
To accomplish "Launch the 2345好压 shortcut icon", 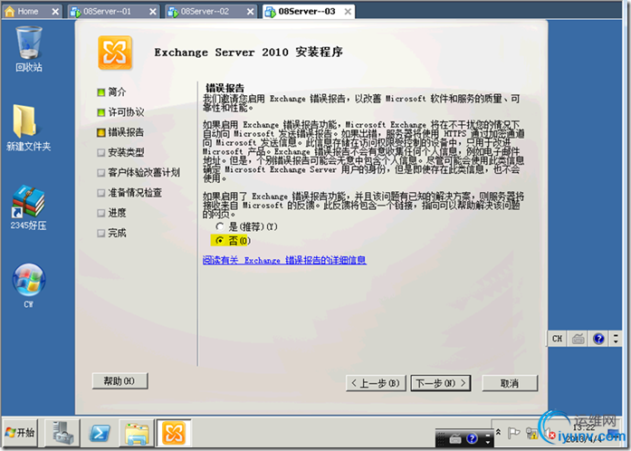I will click(28, 207).
